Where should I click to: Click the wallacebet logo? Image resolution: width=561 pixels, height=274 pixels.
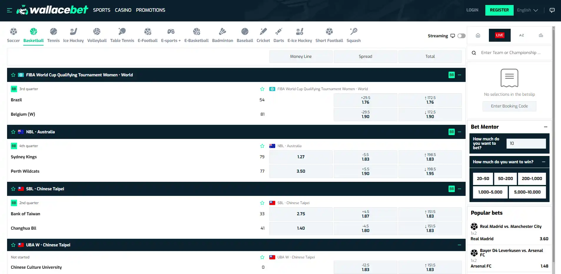[52, 10]
